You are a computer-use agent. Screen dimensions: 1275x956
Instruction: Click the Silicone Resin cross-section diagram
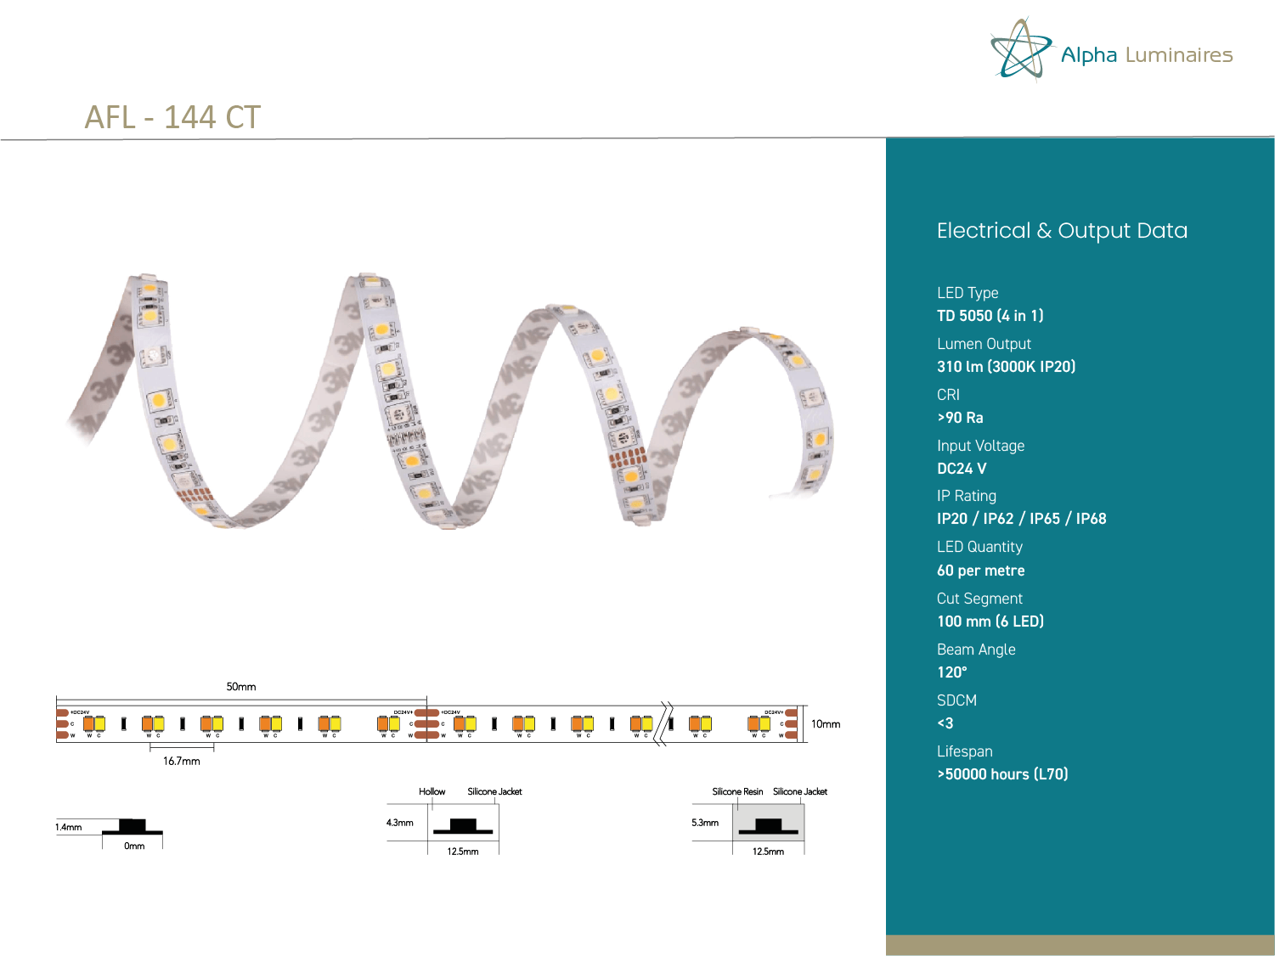pyautogui.click(x=768, y=824)
